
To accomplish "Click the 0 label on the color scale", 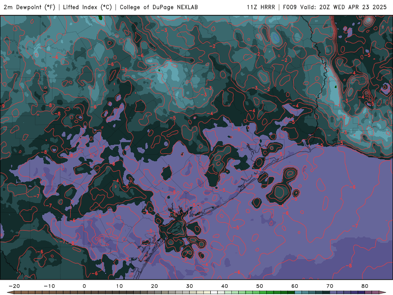I will click(x=84, y=286).
